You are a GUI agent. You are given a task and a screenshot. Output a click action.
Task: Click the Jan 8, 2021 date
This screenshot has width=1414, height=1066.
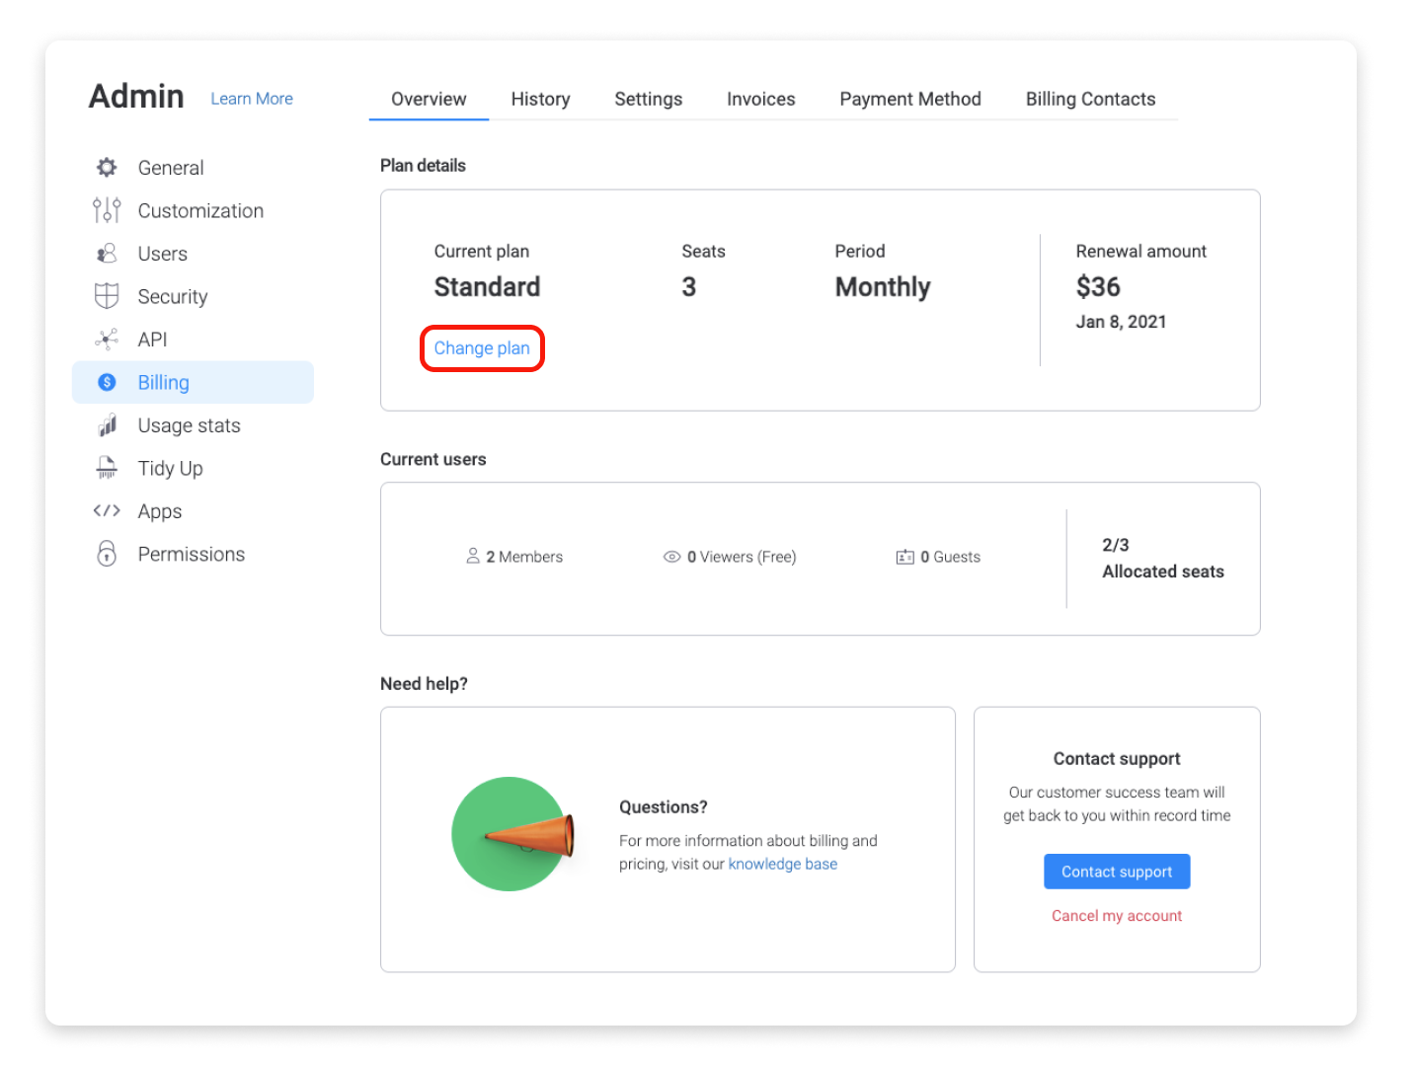[1121, 322]
